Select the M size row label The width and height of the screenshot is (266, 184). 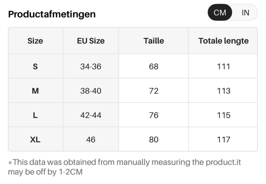35,91
